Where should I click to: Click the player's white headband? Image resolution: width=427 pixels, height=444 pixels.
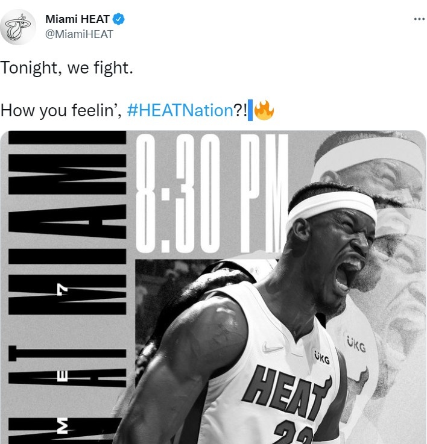331,210
